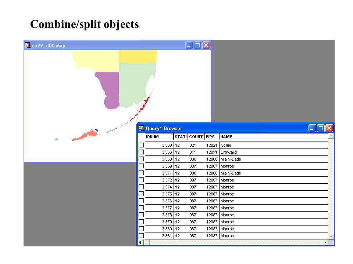Click the co99_d00 Map window title icon
Viewport: 353px width, 264px height.
(28, 45)
